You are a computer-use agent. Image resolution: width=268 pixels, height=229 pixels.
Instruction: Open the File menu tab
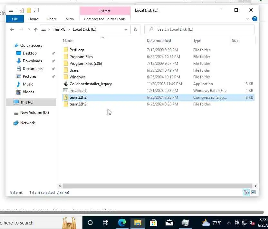[15, 19]
